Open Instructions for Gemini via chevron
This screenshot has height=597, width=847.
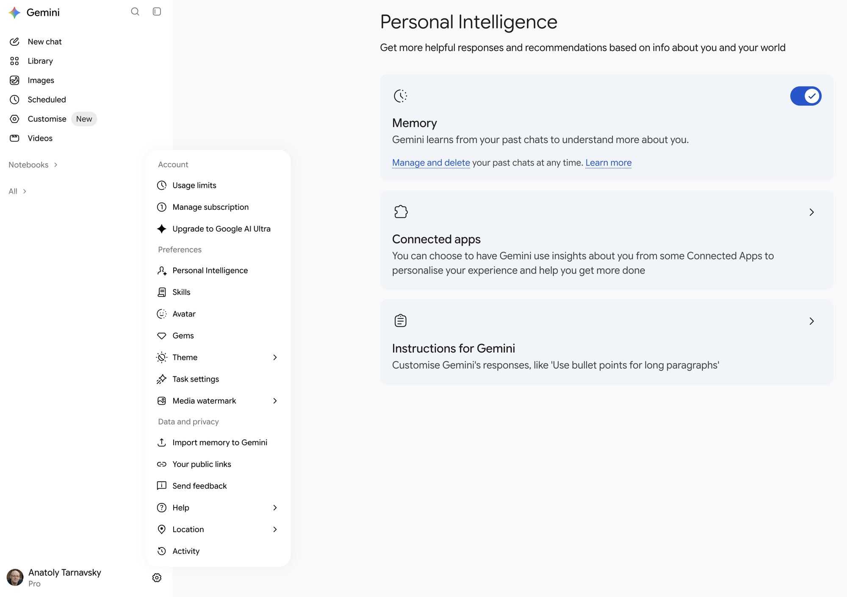[811, 321]
